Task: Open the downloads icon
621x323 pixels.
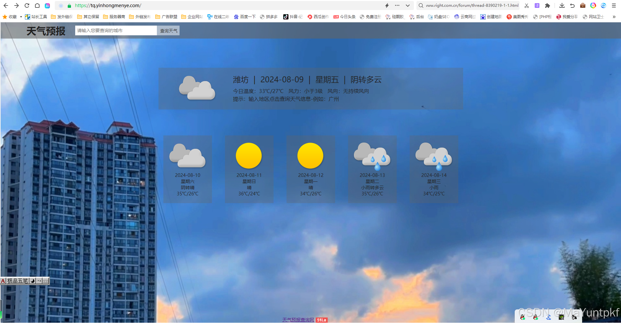Action: (562, 6)
